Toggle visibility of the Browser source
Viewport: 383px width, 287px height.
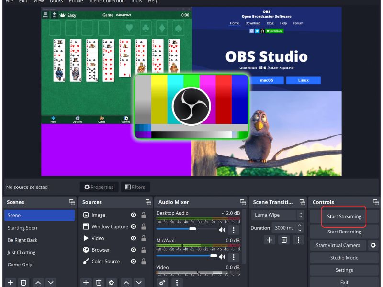pos(134,250)
